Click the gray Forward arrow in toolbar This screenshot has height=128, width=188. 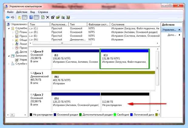(x=13, y=18)
